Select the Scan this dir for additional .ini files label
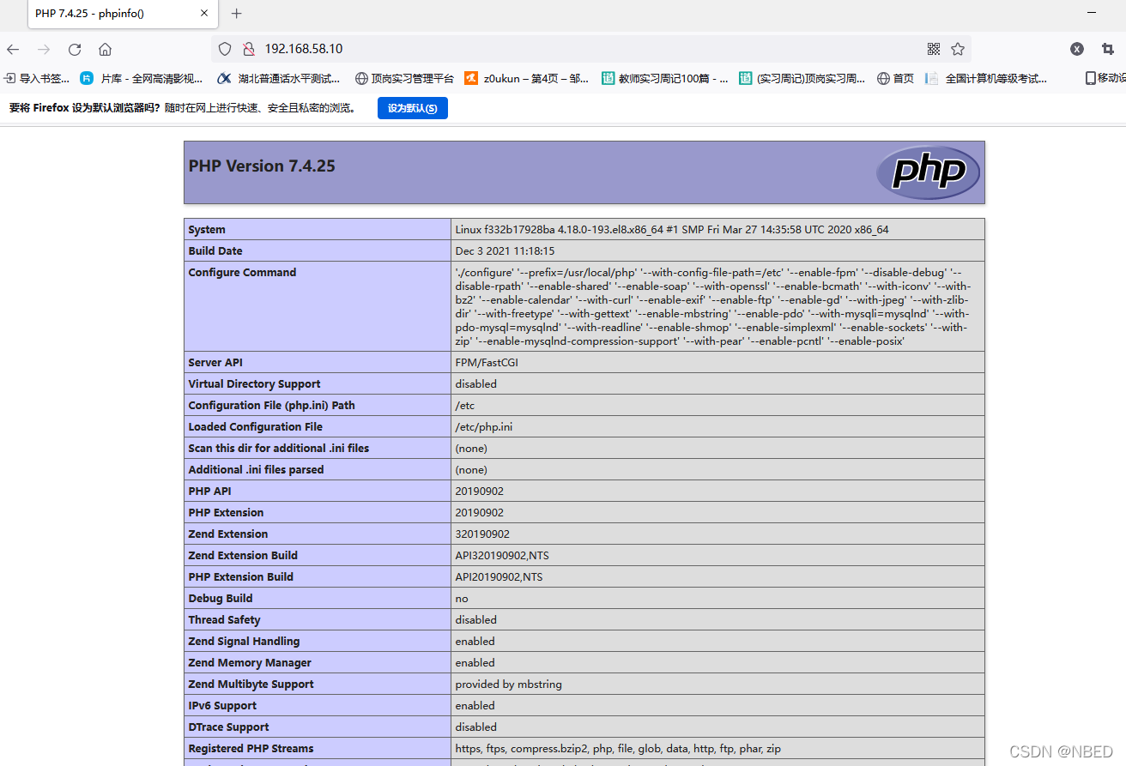The width and height of the screenshot is (1126, 766). pos(279,449)
